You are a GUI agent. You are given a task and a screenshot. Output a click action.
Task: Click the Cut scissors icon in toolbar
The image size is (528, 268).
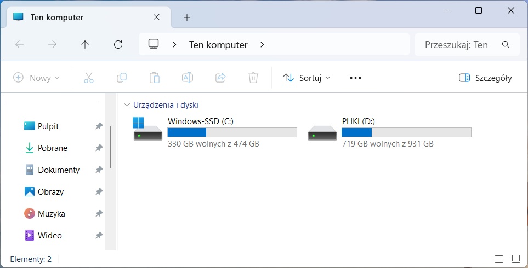tap(89, 78)
